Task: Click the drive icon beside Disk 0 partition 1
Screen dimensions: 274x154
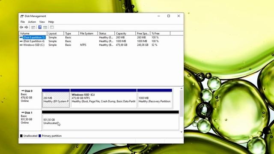Action: click(x=21, y=37)
